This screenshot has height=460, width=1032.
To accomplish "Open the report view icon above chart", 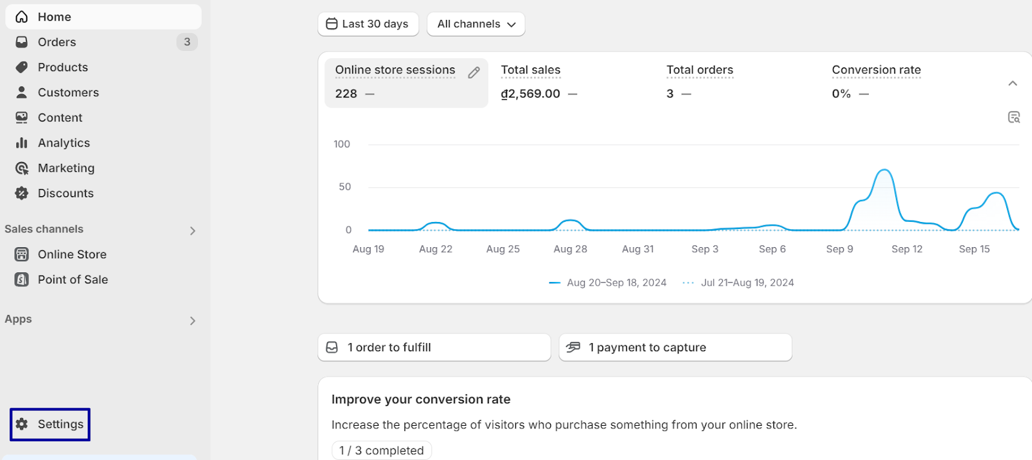I will coord(1013,117).
